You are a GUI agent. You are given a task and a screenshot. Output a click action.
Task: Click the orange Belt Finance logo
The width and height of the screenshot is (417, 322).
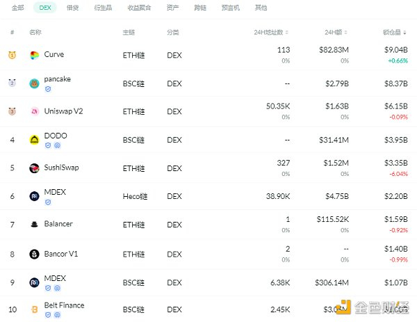tap(34, 309)
